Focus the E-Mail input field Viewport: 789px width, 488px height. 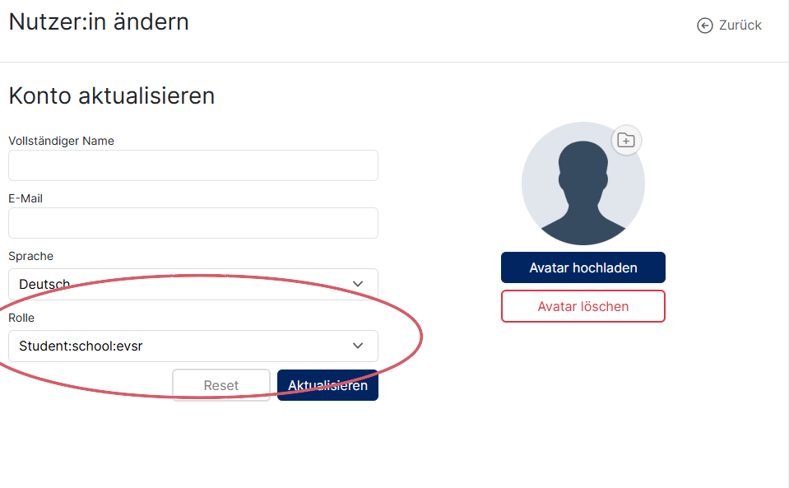pyautogui.click(x=193, y=223)
